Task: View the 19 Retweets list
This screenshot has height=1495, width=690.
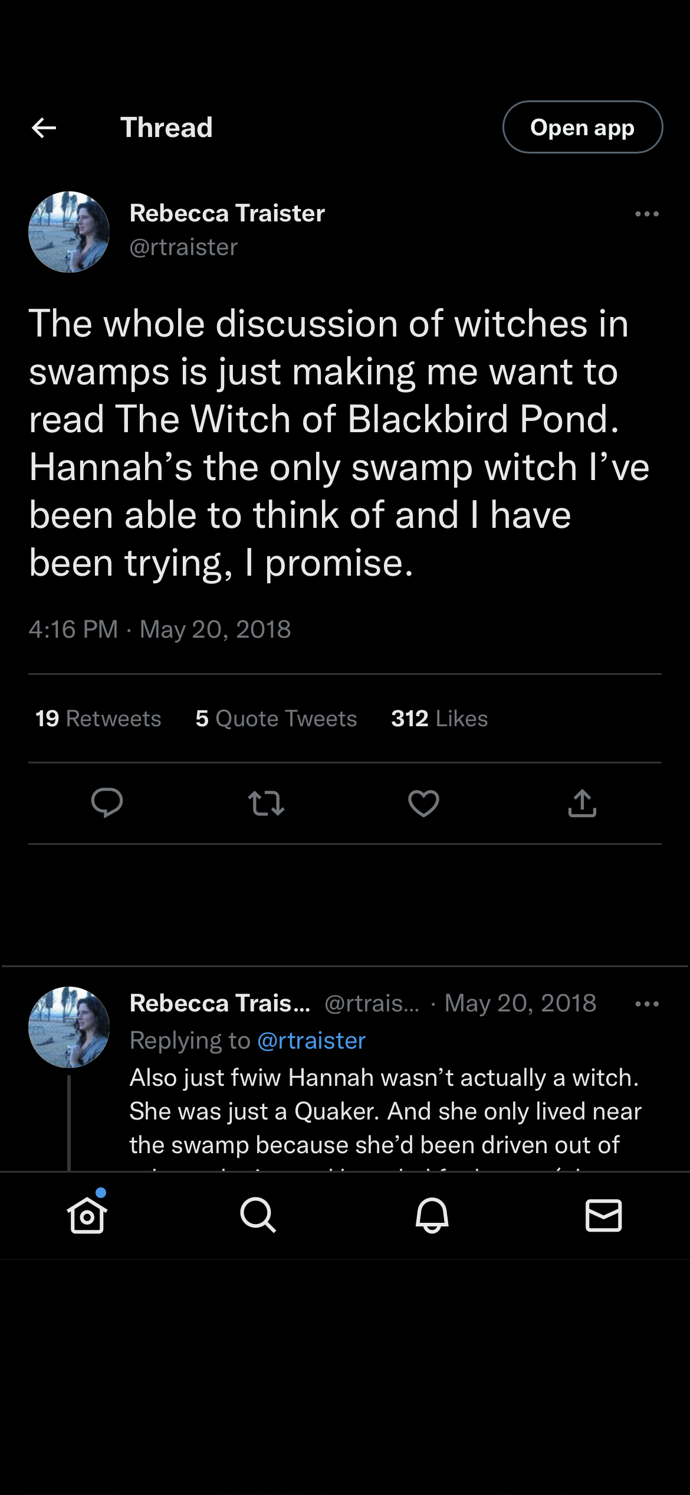Action: click(x=98, y=719)
